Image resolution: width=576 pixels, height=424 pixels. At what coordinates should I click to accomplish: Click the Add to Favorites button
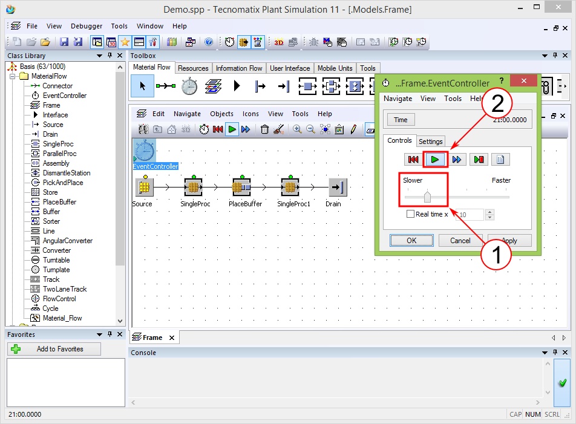point(54,349)
